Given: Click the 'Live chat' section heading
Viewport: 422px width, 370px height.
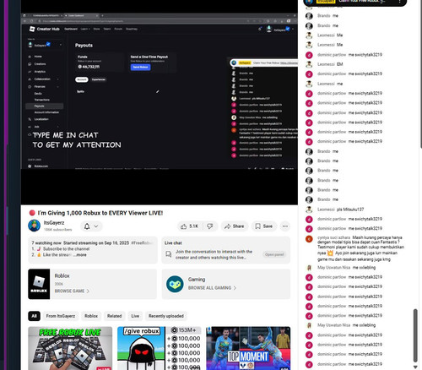Looking at the screenshot, I should coord(173,243).
